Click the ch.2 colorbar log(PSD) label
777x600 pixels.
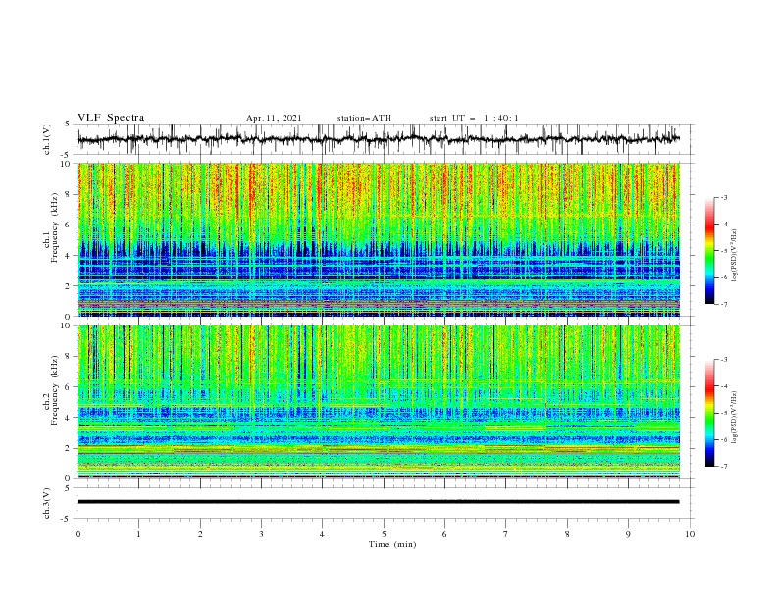[735, 417]
